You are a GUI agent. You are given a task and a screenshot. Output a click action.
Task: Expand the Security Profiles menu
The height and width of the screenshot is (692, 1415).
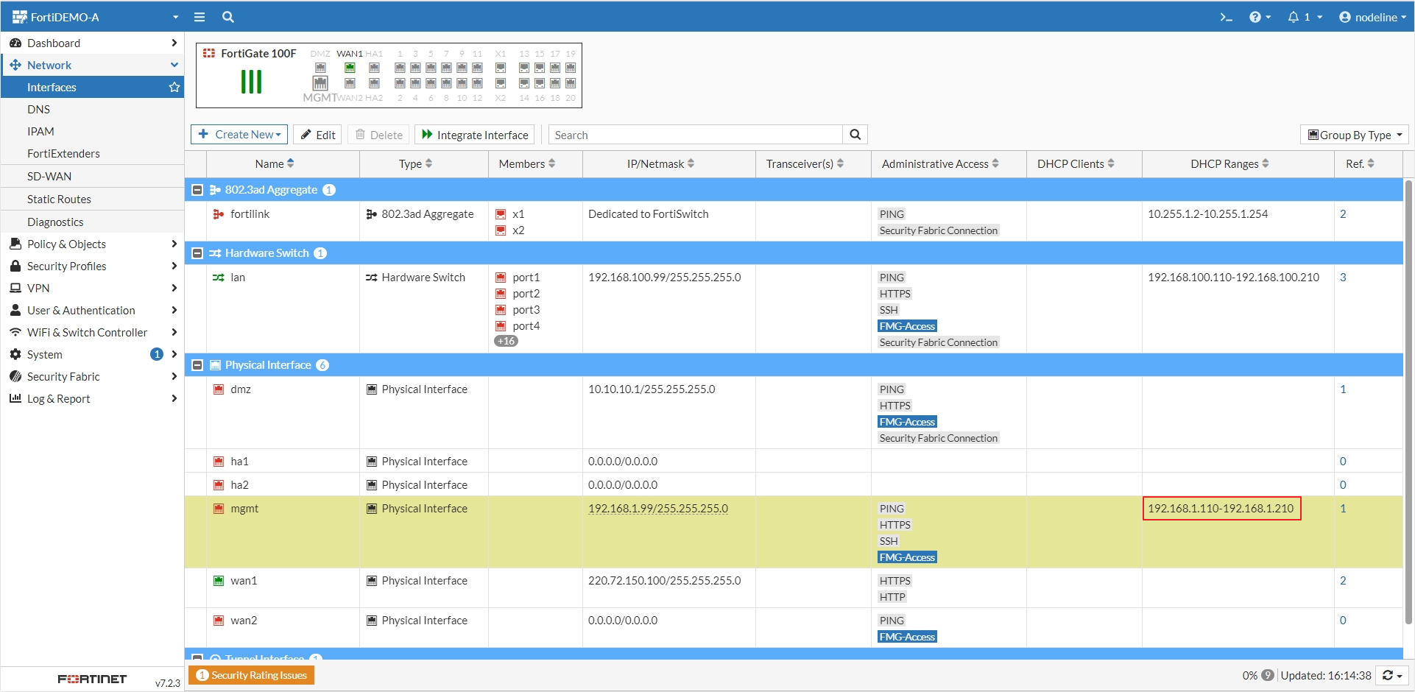coord(92,266)
